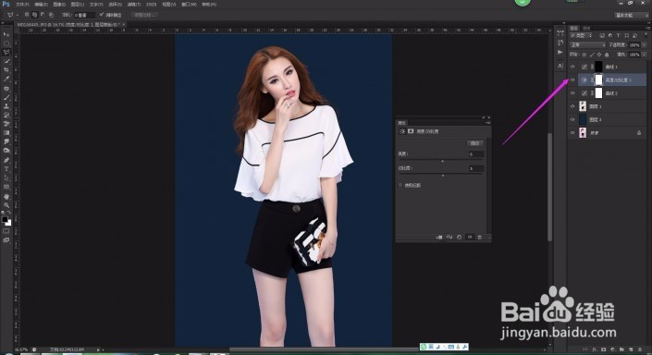Click the brightness value field
This screenshot has width=652, height=355.
(476, 154)
